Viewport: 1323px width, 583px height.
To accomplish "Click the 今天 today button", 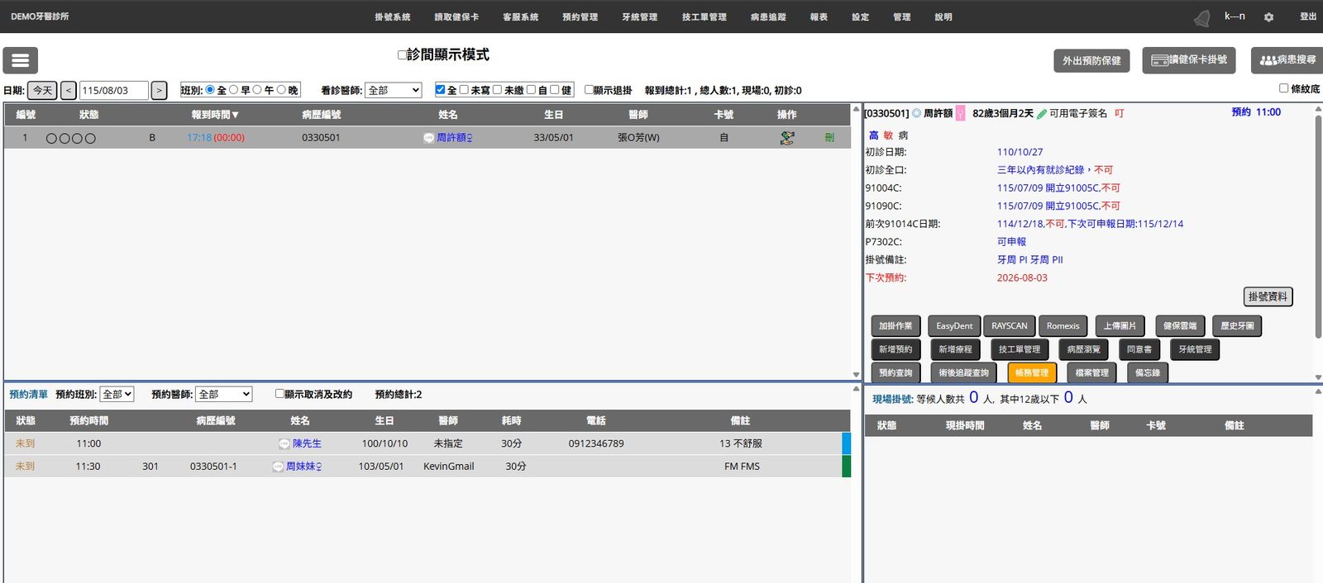I will [42, 90].
